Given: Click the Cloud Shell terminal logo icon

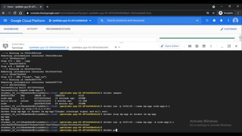Looking at the screenshot, I should (5, 46).
